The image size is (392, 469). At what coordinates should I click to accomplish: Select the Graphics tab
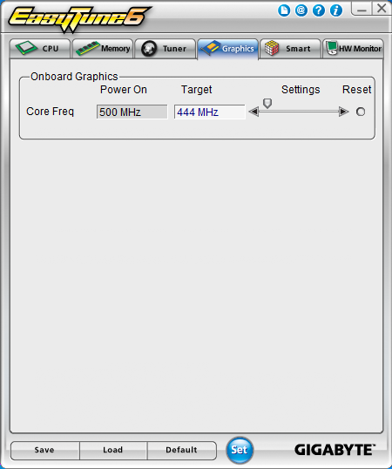[x=227, y=49]
